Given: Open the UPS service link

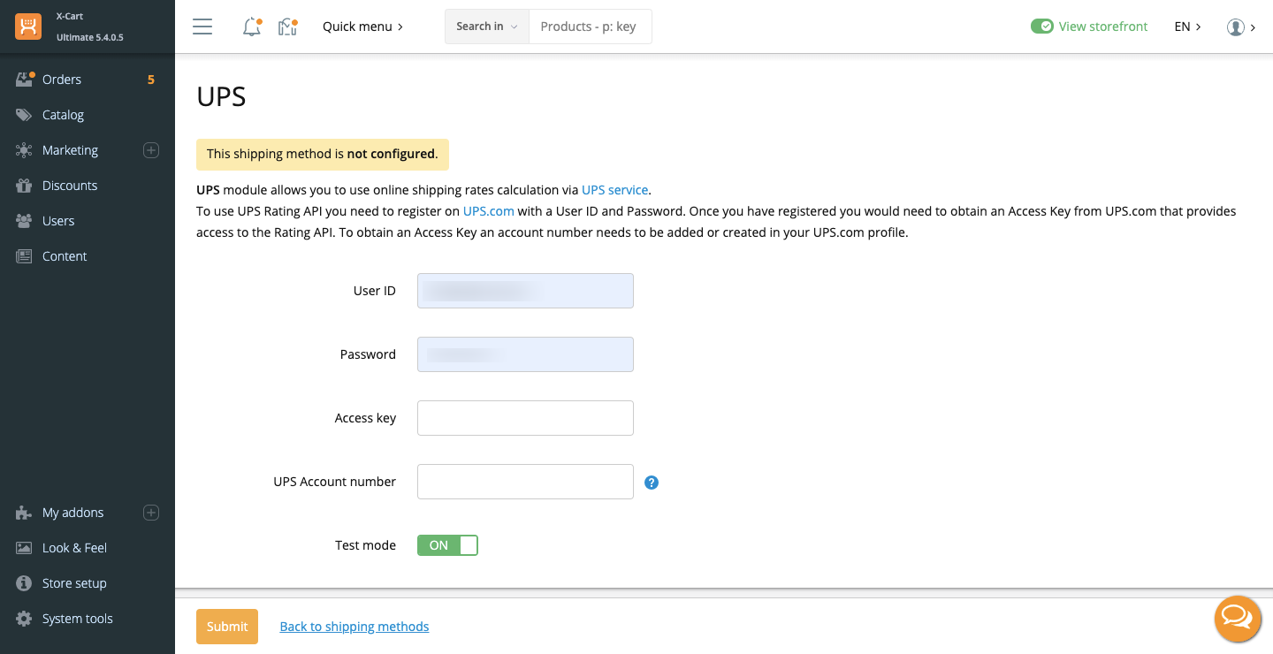Looking at the screenshot, I should pos(614,190).
